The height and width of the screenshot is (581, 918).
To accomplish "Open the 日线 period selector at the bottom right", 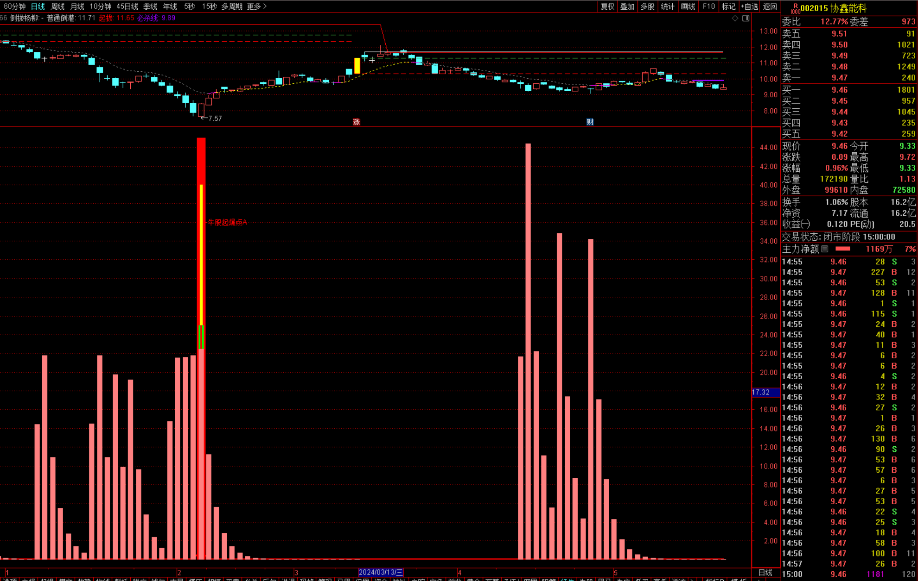I will pos(765,572).
